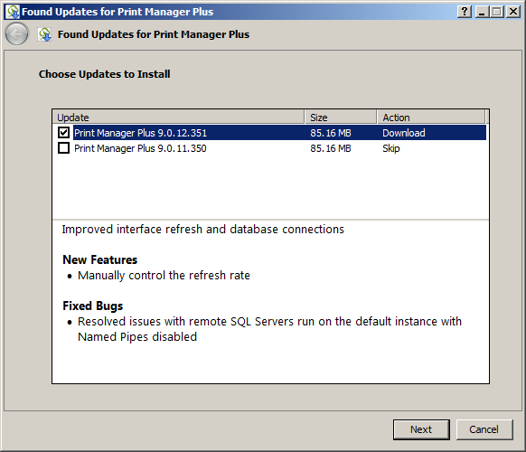Maximize the updates window
Image resolution: width=526 pixels, height=452 pixels.
[497, 12]
